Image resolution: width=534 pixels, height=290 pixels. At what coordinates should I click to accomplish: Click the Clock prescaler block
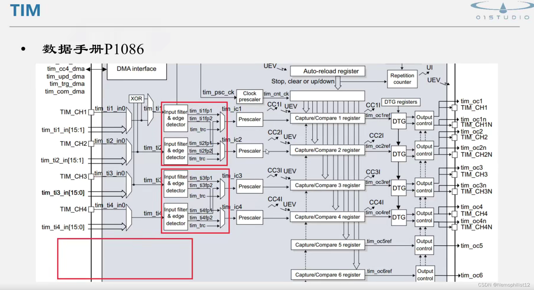coord(249,96)
